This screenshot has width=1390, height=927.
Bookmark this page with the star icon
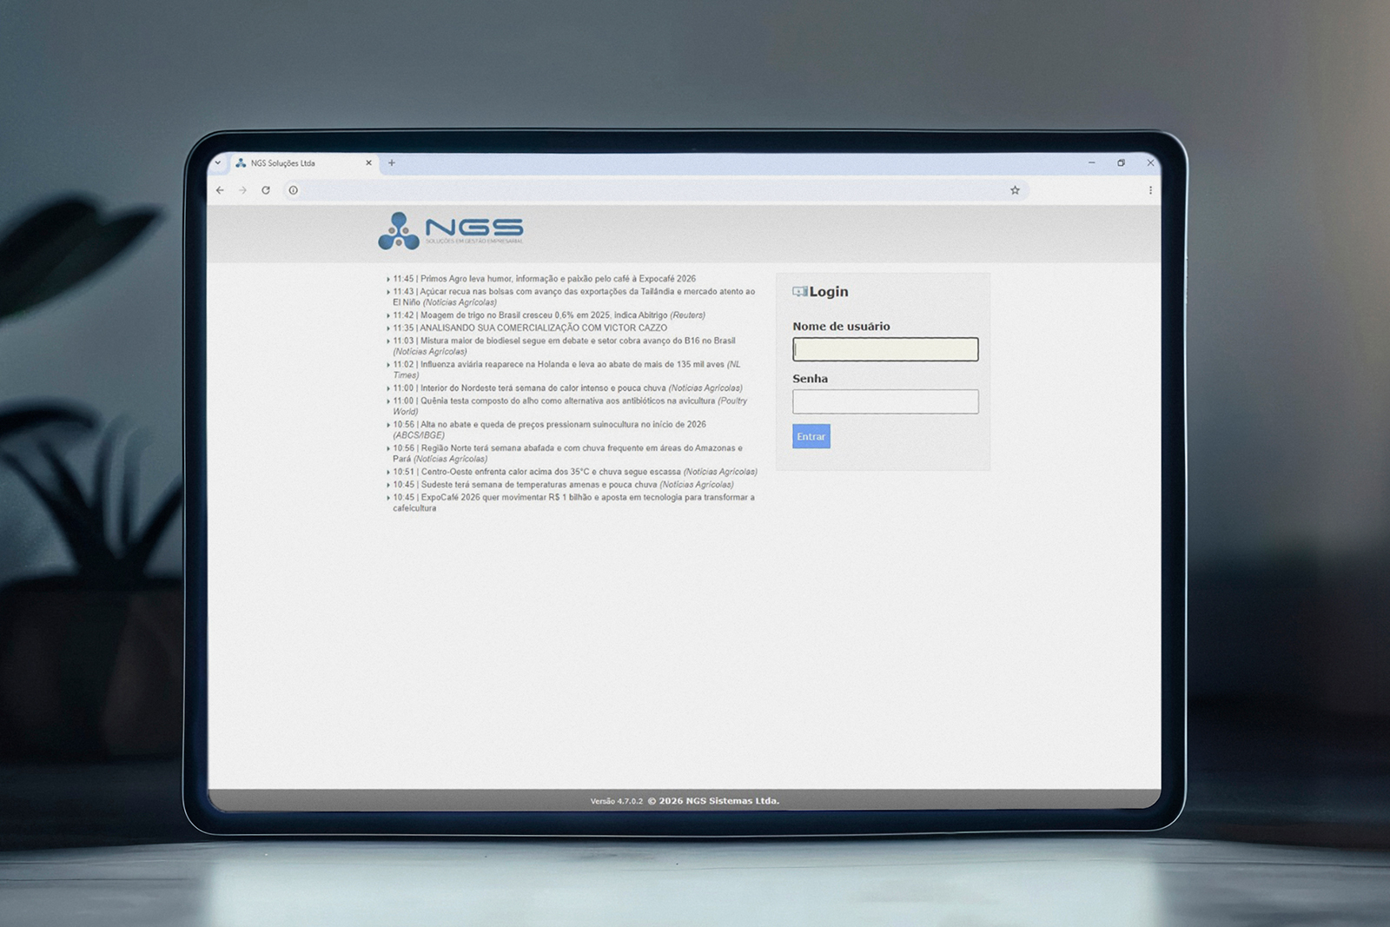point(1015,190)
